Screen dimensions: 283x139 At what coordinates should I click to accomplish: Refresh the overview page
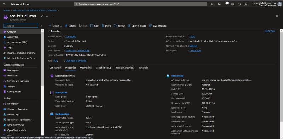tap(120, 26)
